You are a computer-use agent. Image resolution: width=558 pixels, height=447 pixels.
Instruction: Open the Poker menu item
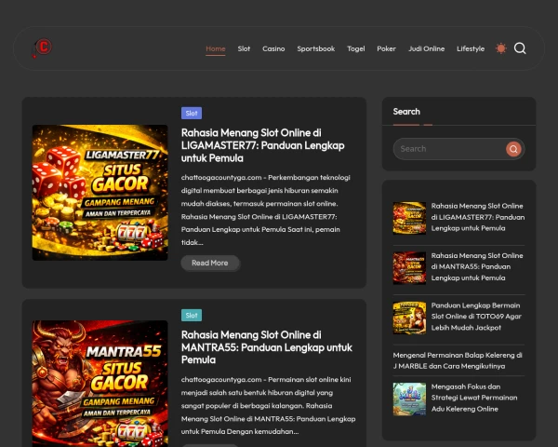coord(386,48)
